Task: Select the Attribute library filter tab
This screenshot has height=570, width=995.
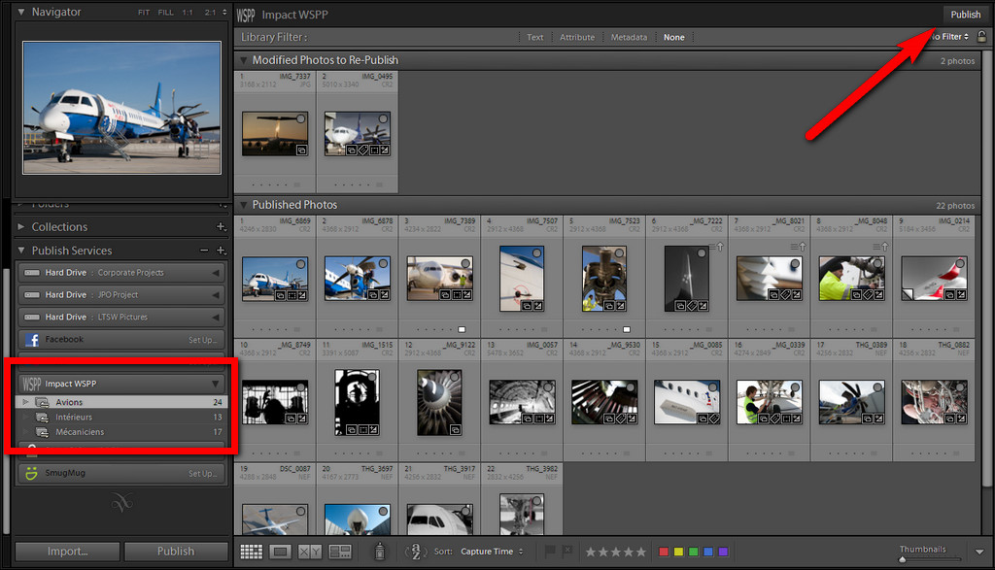Action: click(x=577, y=38)
